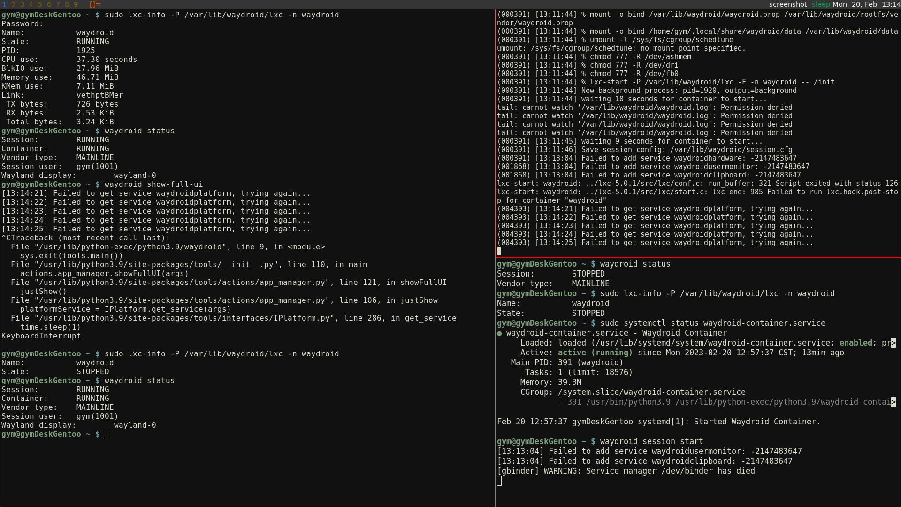Click the 'Memory use: 46.71 MiB' line

[x=60, y=77]
